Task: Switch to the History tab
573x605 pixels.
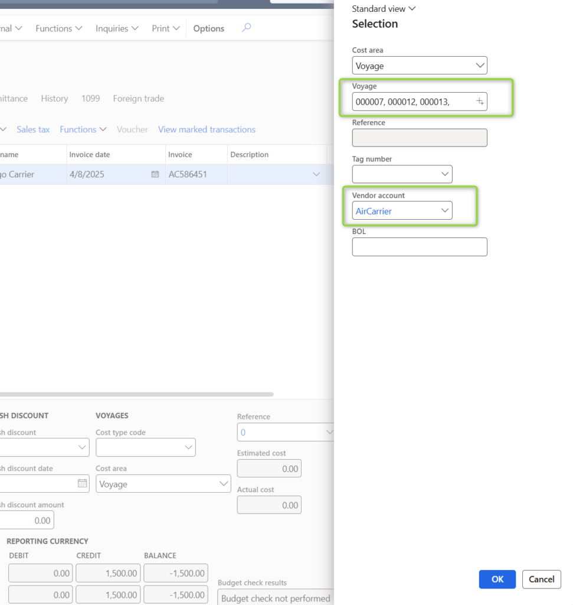Action: pos(54,98)
